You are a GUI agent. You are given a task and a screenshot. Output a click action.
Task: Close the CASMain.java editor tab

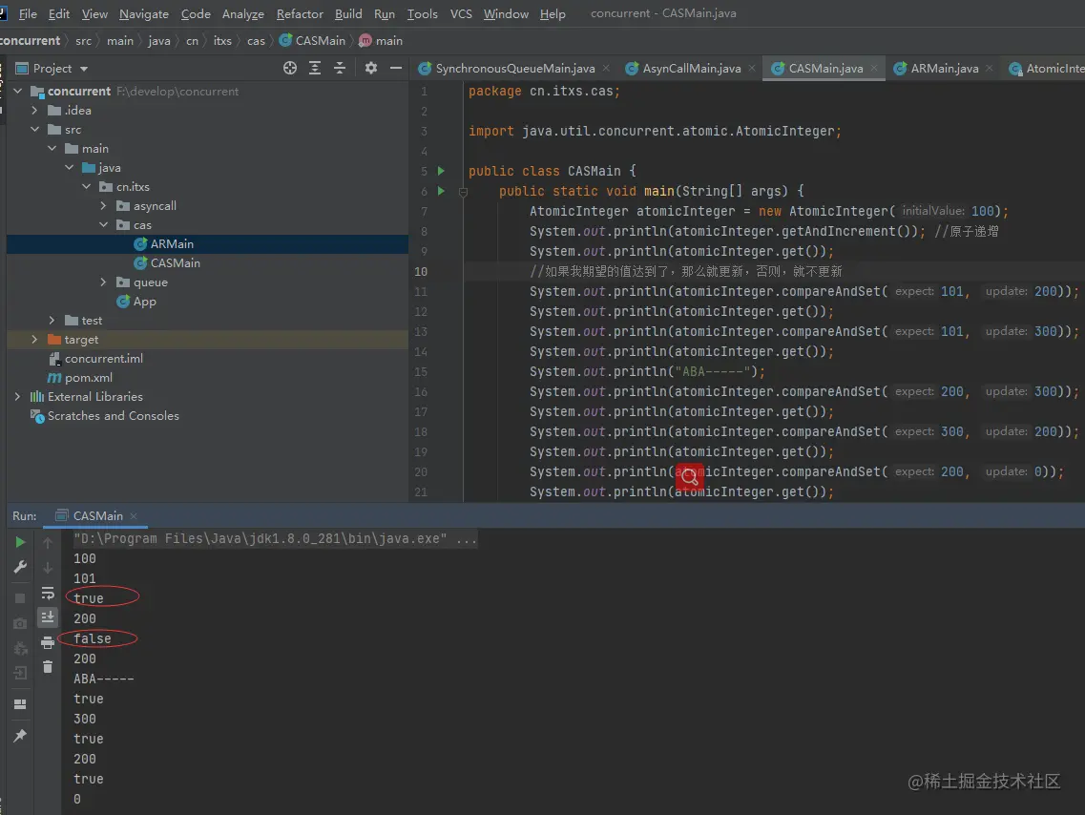874,68
